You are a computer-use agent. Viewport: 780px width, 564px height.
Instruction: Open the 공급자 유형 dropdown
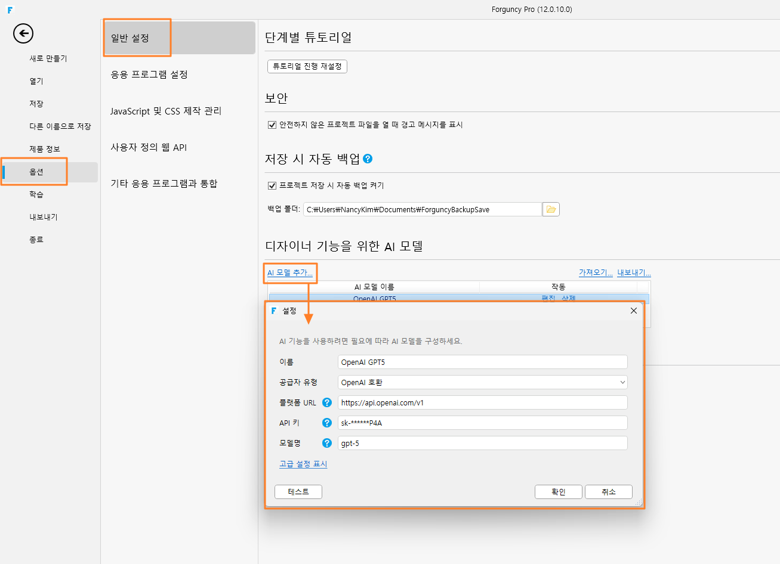pyautogui.click(x=483, y=382)
